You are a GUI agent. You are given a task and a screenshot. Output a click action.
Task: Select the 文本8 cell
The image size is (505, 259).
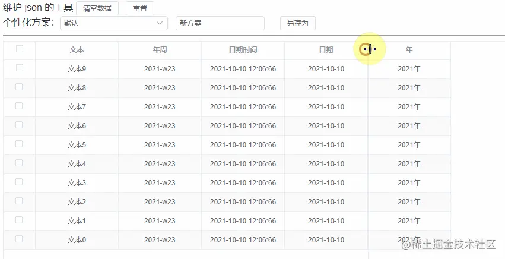[77, 88]
